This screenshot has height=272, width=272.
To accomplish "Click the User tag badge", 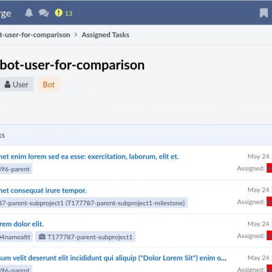I will pos(16,84).
